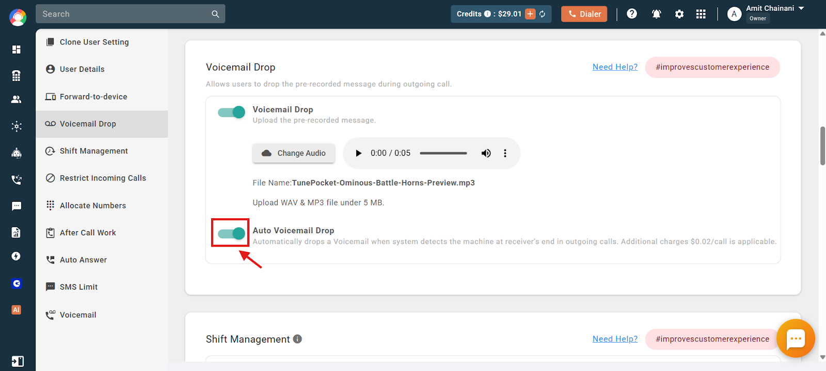Open Forward-to-device menu item

102,96
